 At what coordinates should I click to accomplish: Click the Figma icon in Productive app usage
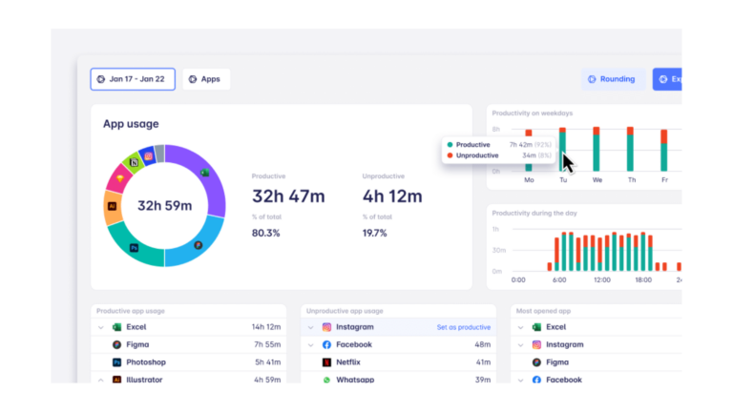(x=116, y=344)
